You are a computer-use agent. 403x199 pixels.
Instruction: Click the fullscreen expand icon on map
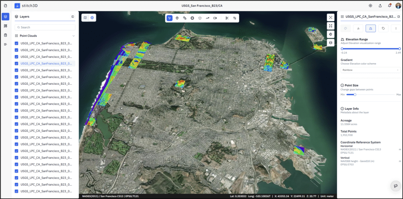(331, 26)
